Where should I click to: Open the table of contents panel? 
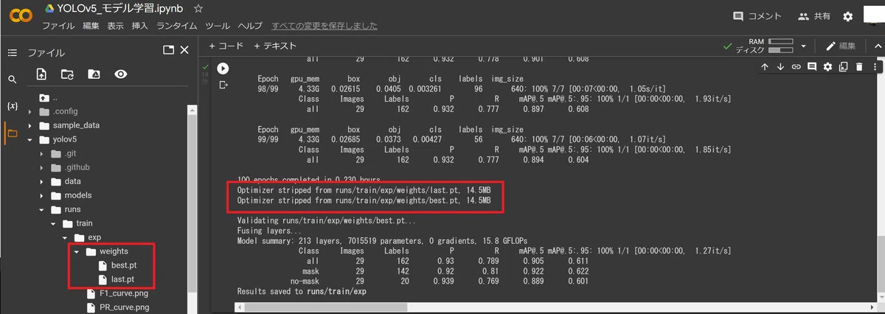[12, 52]
